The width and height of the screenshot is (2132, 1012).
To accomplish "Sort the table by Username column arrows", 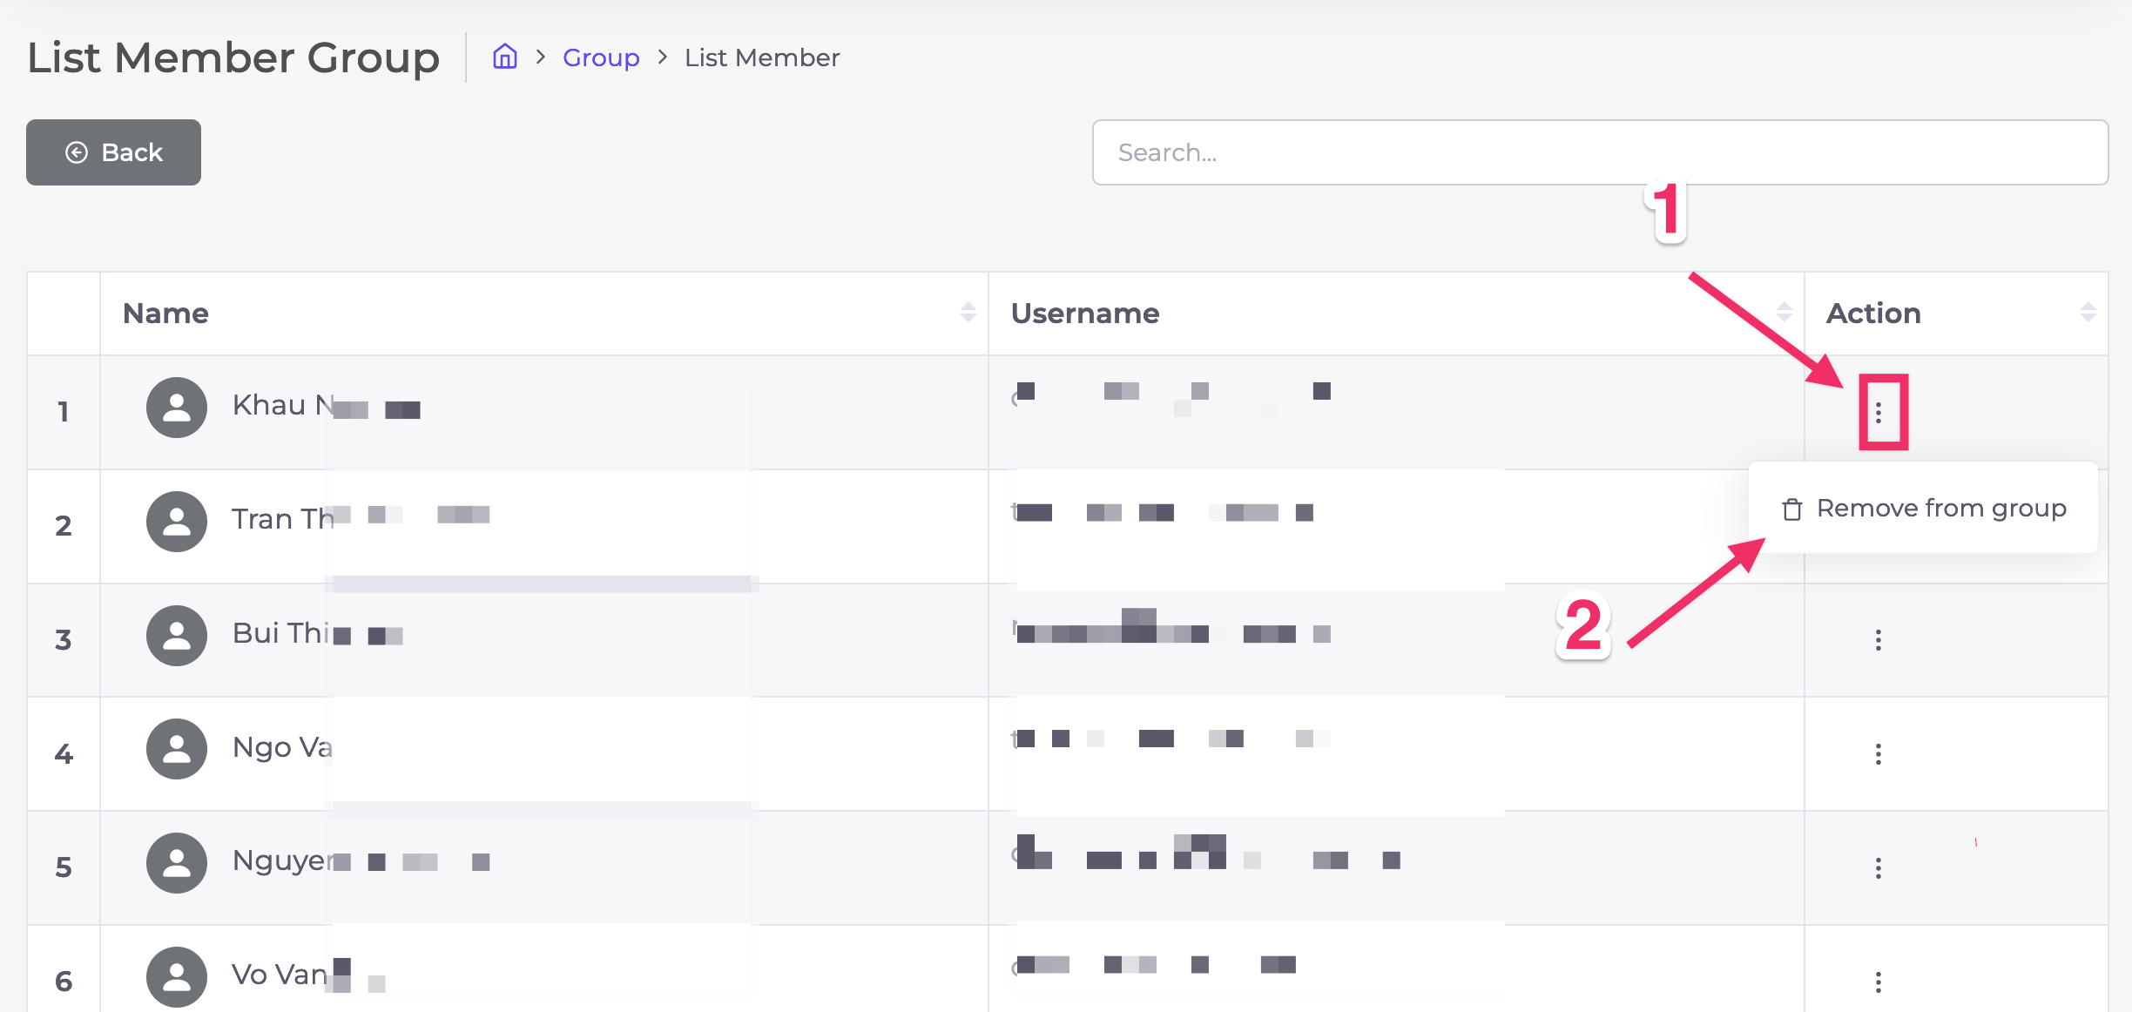I will pyautogui.click(x=1784, y=313).
